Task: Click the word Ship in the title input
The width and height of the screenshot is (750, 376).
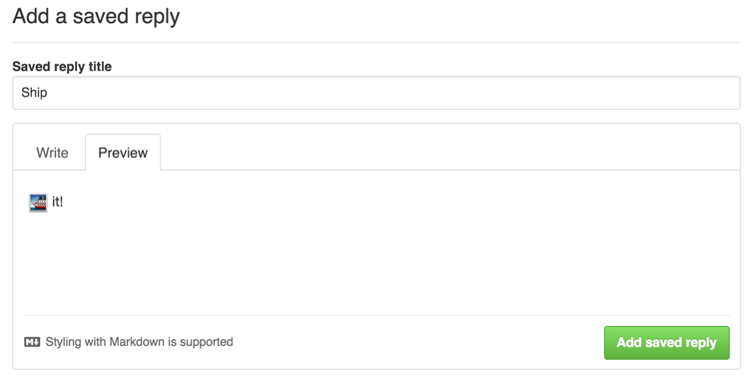Action: pos(34,93)
